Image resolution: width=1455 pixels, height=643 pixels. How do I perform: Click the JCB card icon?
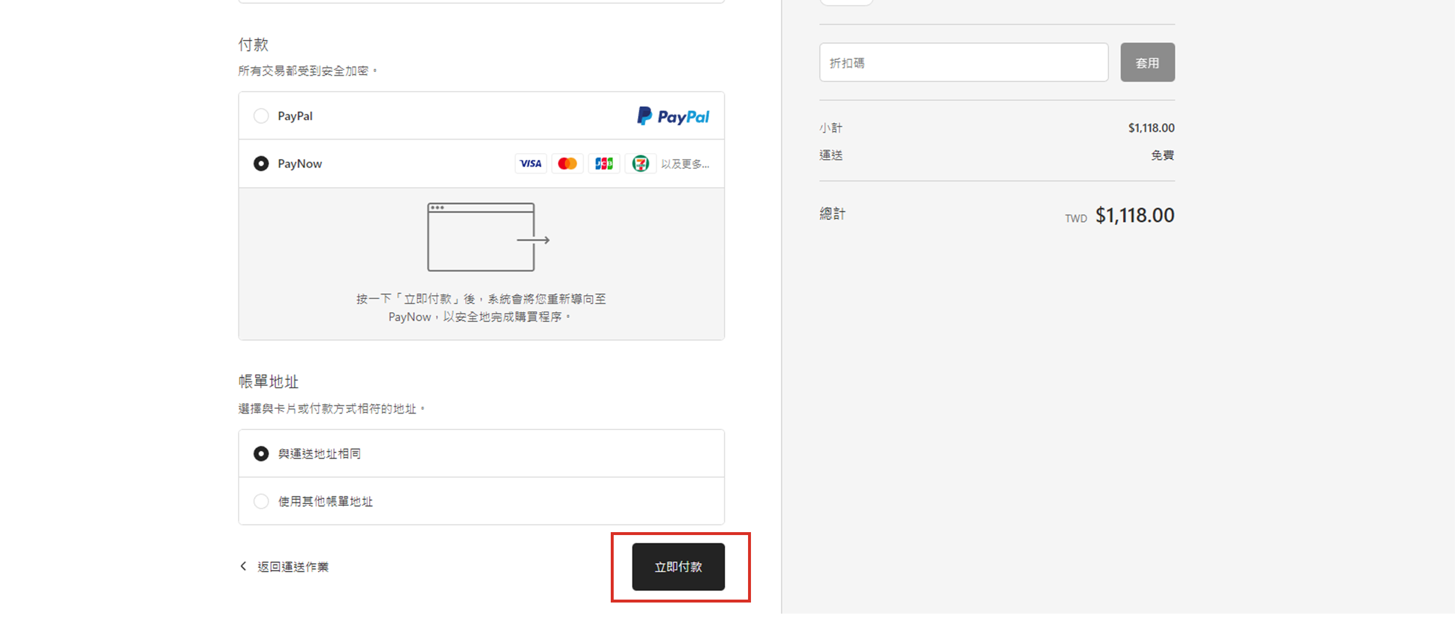[604, 164]
